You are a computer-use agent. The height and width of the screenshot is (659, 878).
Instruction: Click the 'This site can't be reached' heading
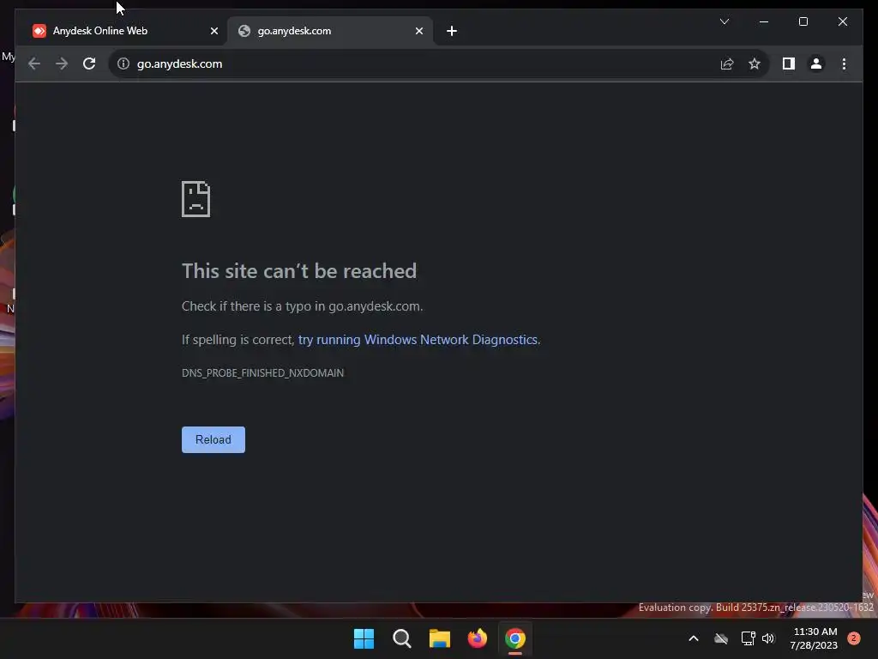click(299, 271)
